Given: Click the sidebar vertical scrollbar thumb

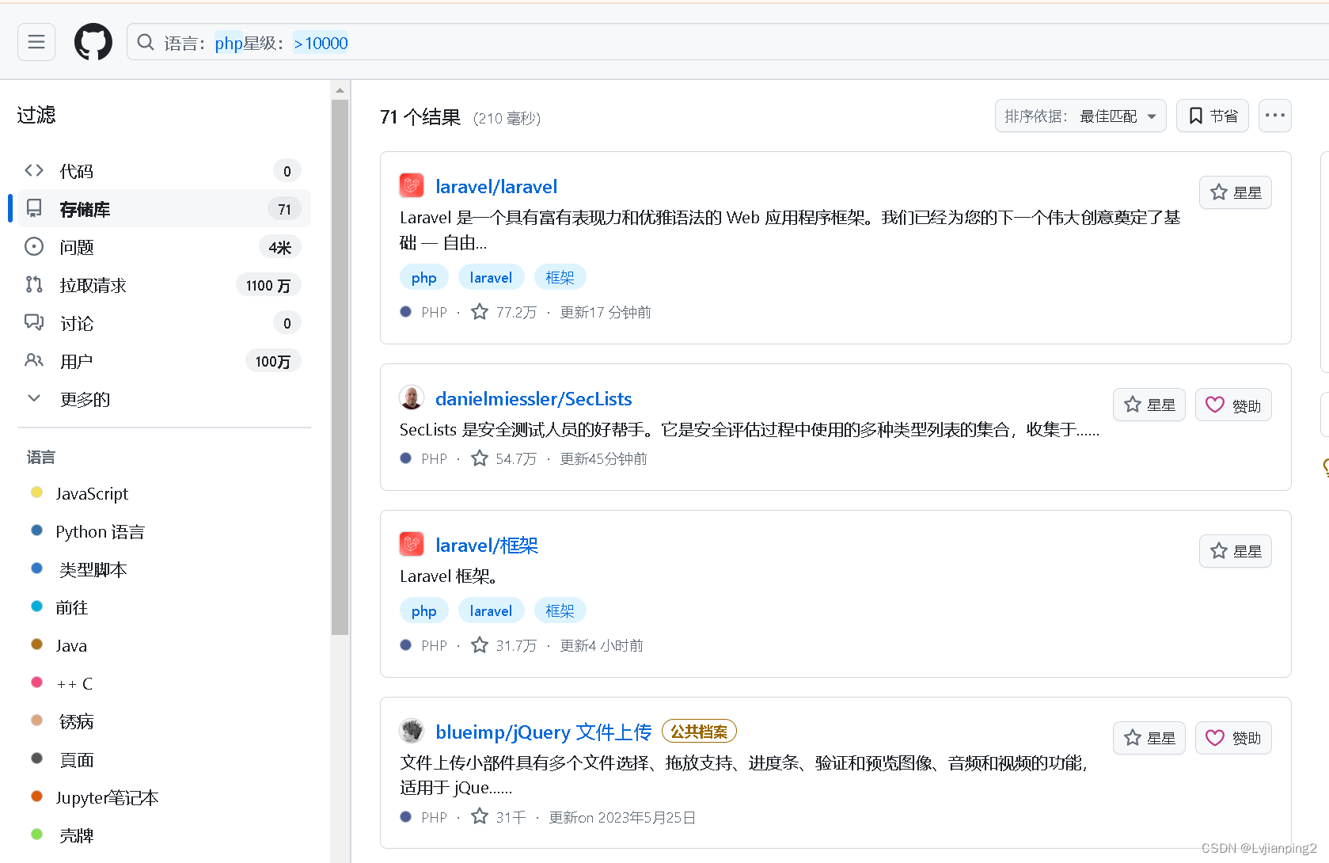Looking at the screenshot, I should [x=340, y=367].
